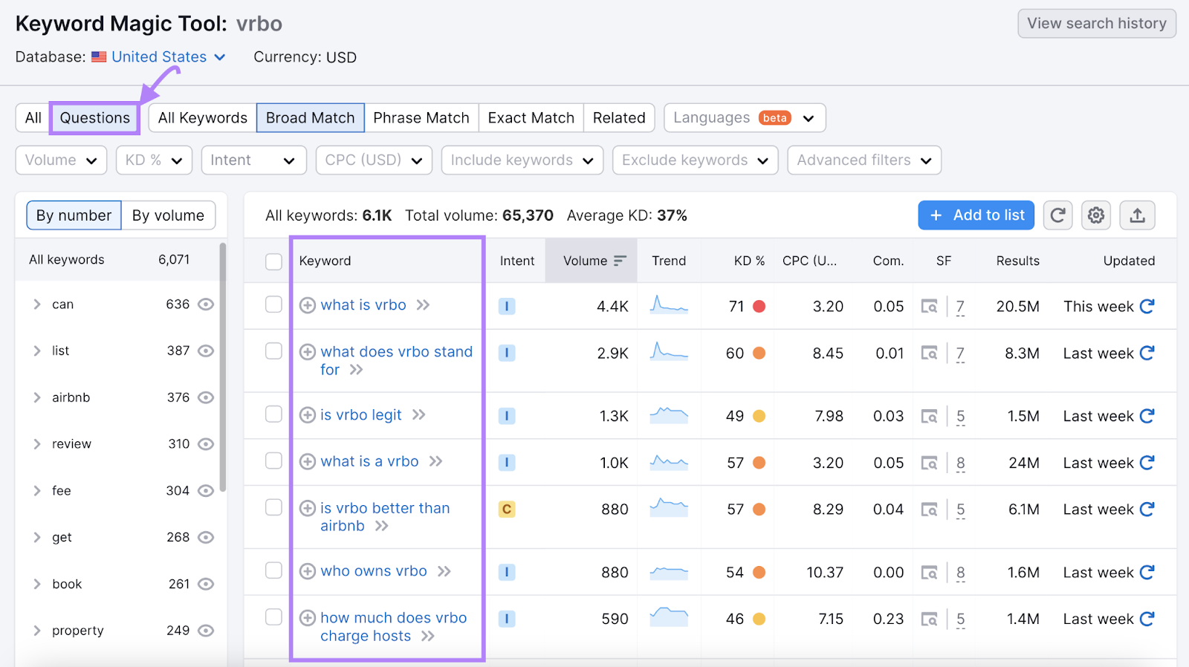Click Volume column sort icon
The image size is (1189, 667).
click(620, 261)
